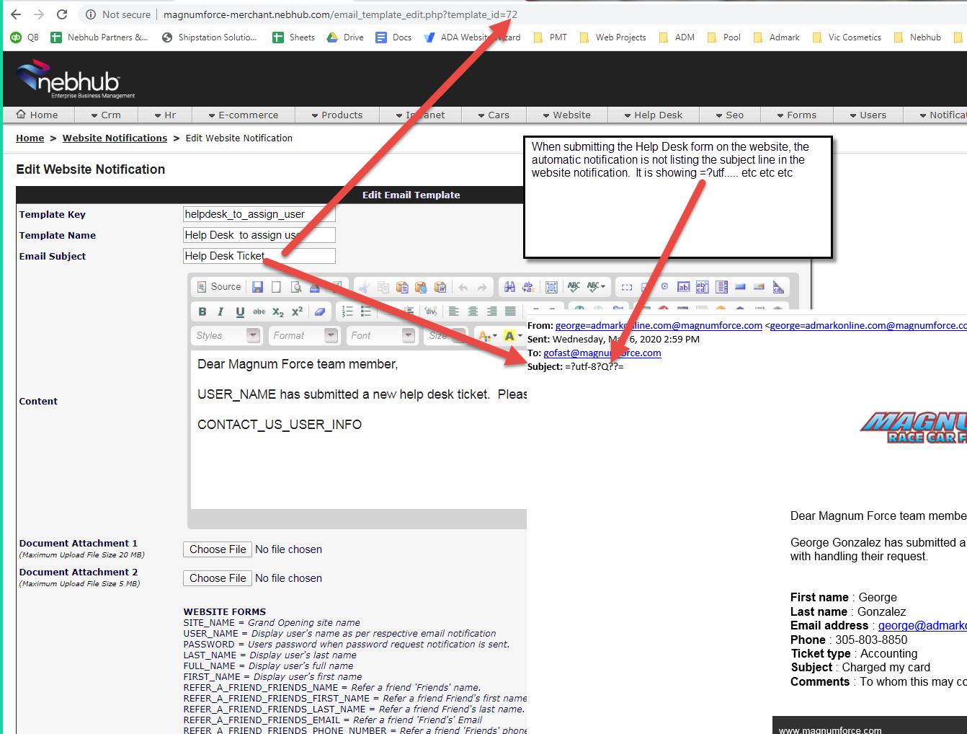Insert a Button form element
967x734 pixels.
point(740,287)
